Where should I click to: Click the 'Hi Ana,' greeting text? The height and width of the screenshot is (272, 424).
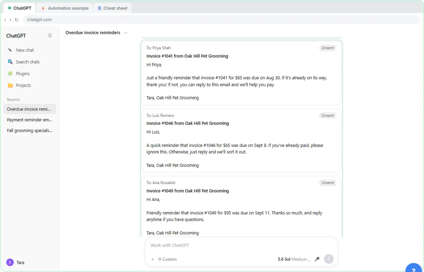(153, 200)
